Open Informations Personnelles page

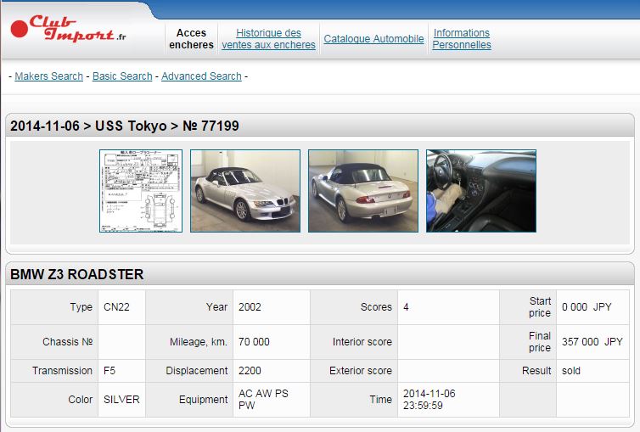(x=461, y=39)
